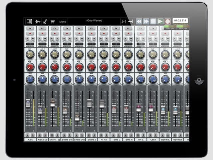Click the red Aux 2 knob on Toms L

116,67
